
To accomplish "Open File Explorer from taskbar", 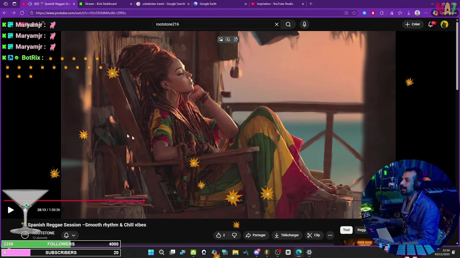I will pos(235,252).
